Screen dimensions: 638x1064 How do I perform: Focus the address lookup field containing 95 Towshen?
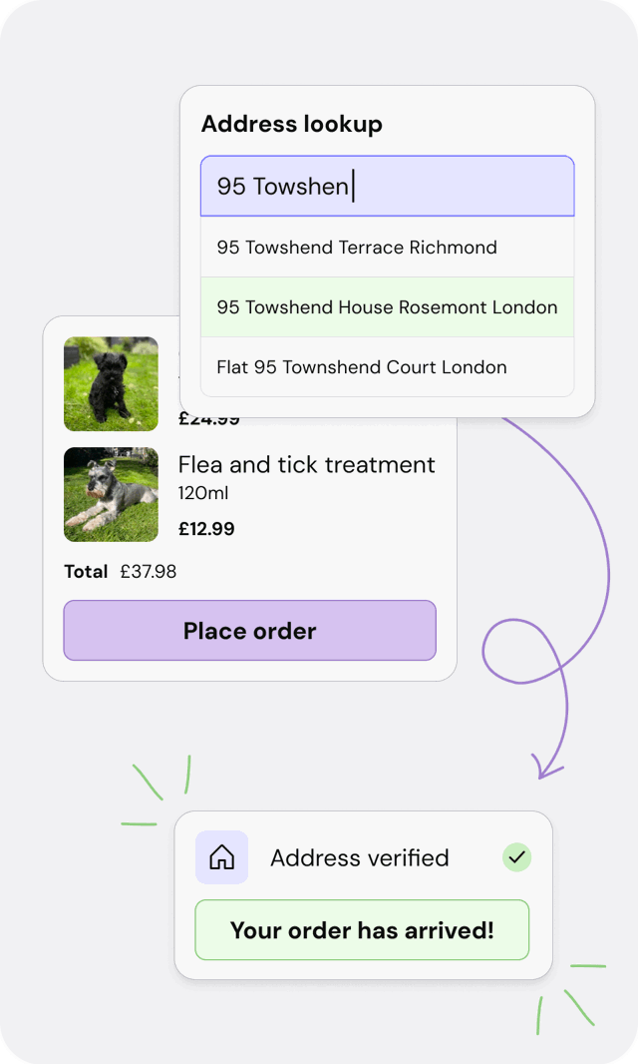(x=387, y=186)
